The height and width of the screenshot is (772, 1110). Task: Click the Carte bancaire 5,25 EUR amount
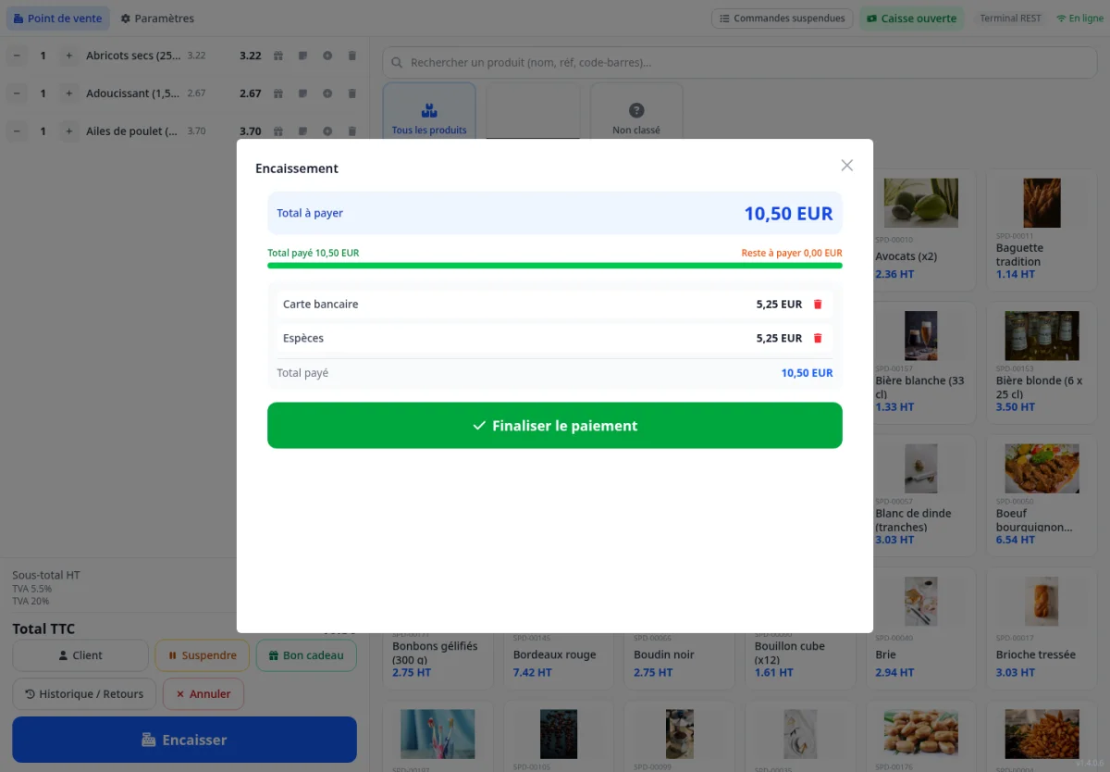(x=779, y=305)
